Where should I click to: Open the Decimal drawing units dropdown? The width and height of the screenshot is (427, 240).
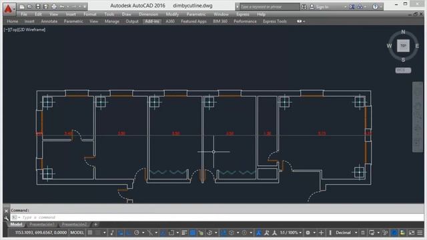coord(346,233)
